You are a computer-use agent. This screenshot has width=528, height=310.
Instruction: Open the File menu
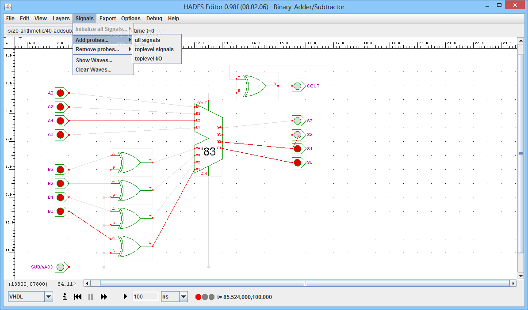[x=10, y=19]
